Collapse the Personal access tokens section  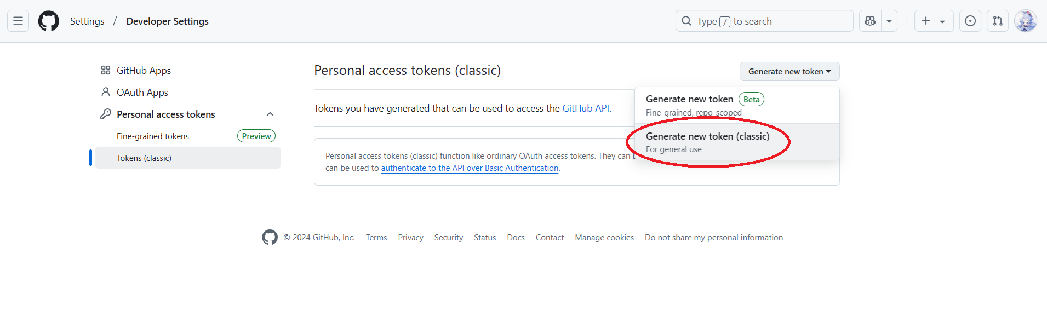[270, 114]
